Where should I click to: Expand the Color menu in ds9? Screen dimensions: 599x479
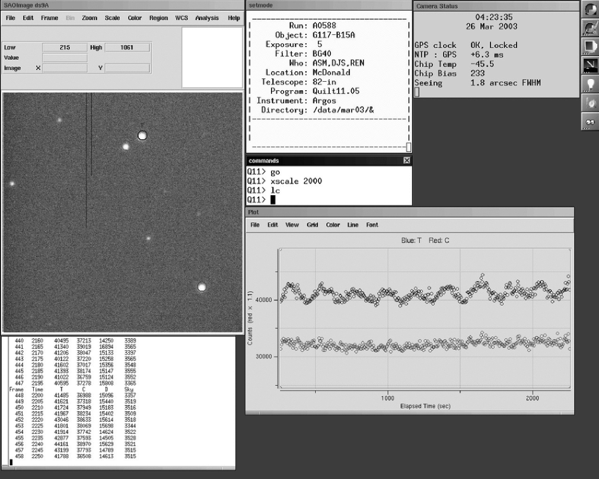coord(135,18)
